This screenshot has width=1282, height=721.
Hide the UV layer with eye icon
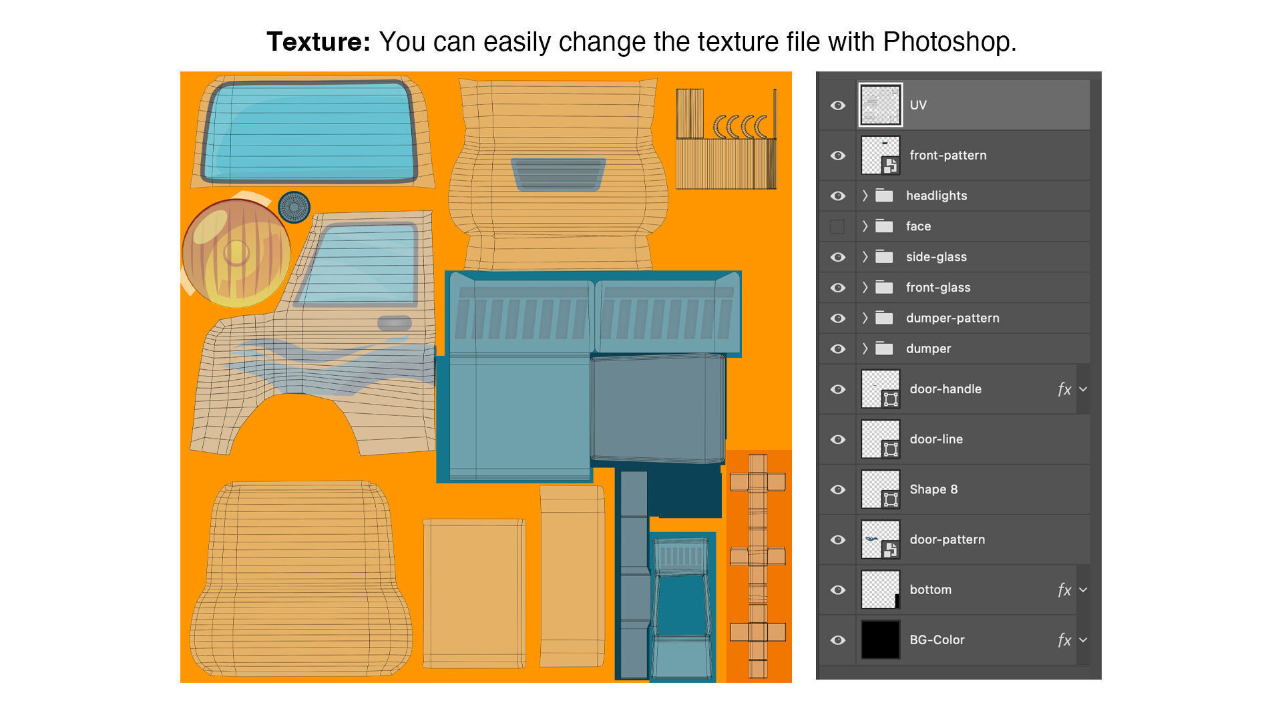837,105
